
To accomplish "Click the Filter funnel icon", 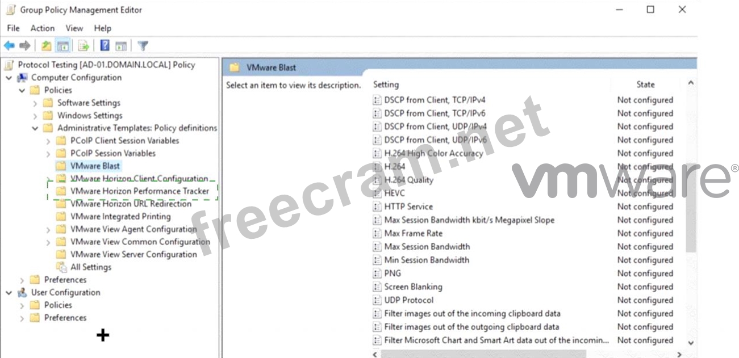I will click(143, 46).
